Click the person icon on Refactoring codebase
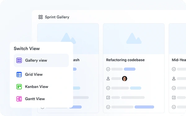The width and height of the screenshot is (186, 116). pyautogui.click(x=108, y=79)
